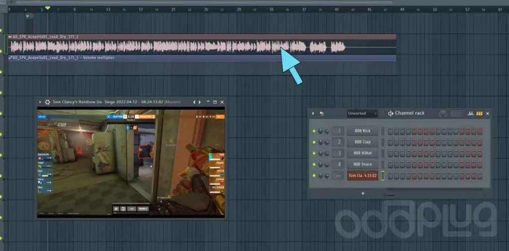Click the 808 Clap panning knob

321,142
